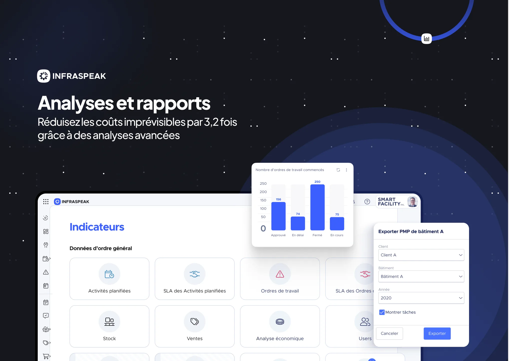
Task: Open the shopping cart sidebar icon
Action: [46, 356]
